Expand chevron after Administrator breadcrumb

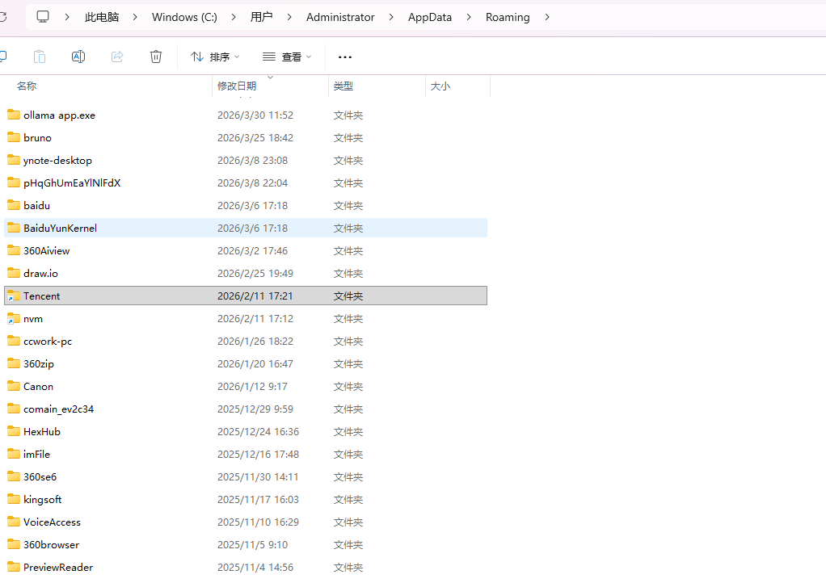click(x=391, y=18)
